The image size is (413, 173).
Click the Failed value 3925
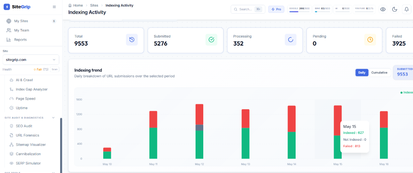399,44
